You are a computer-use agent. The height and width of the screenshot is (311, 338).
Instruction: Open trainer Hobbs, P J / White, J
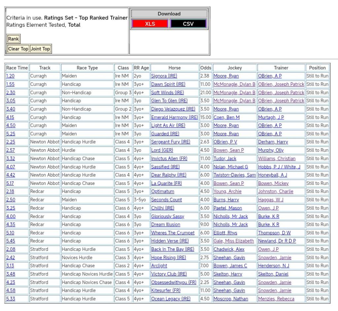279,167
